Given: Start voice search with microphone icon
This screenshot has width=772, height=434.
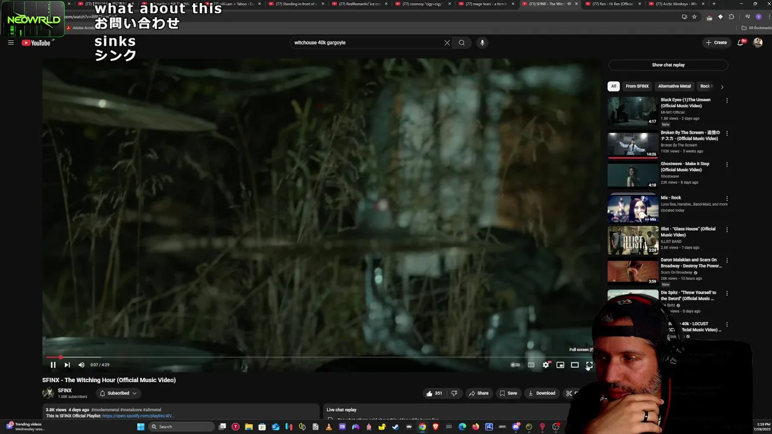Looking at the screenshot, I should [x=482, y=43].
